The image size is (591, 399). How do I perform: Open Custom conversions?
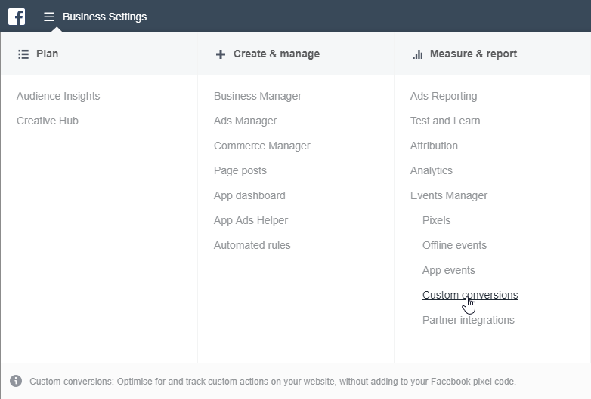point(470,295)
